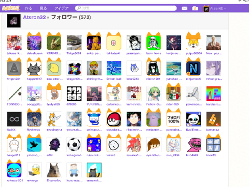Open the lemon avatar follower
This screenshot has width=249, height=187.
[x=54, y=68]
